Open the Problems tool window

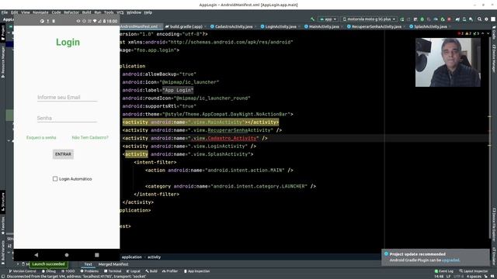89,271
